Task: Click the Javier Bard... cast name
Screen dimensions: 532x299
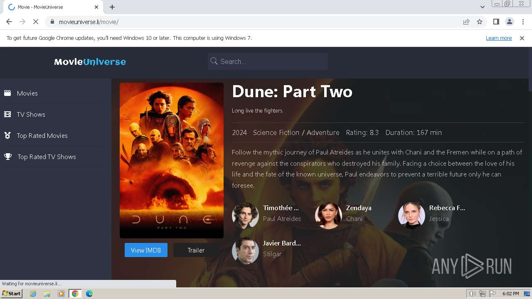Action: coord(282,243)
